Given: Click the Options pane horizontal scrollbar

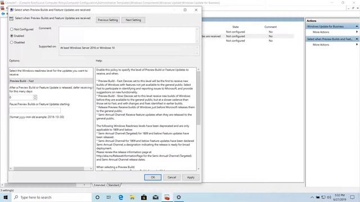Looking at the screenshot, I should point(49,168).
